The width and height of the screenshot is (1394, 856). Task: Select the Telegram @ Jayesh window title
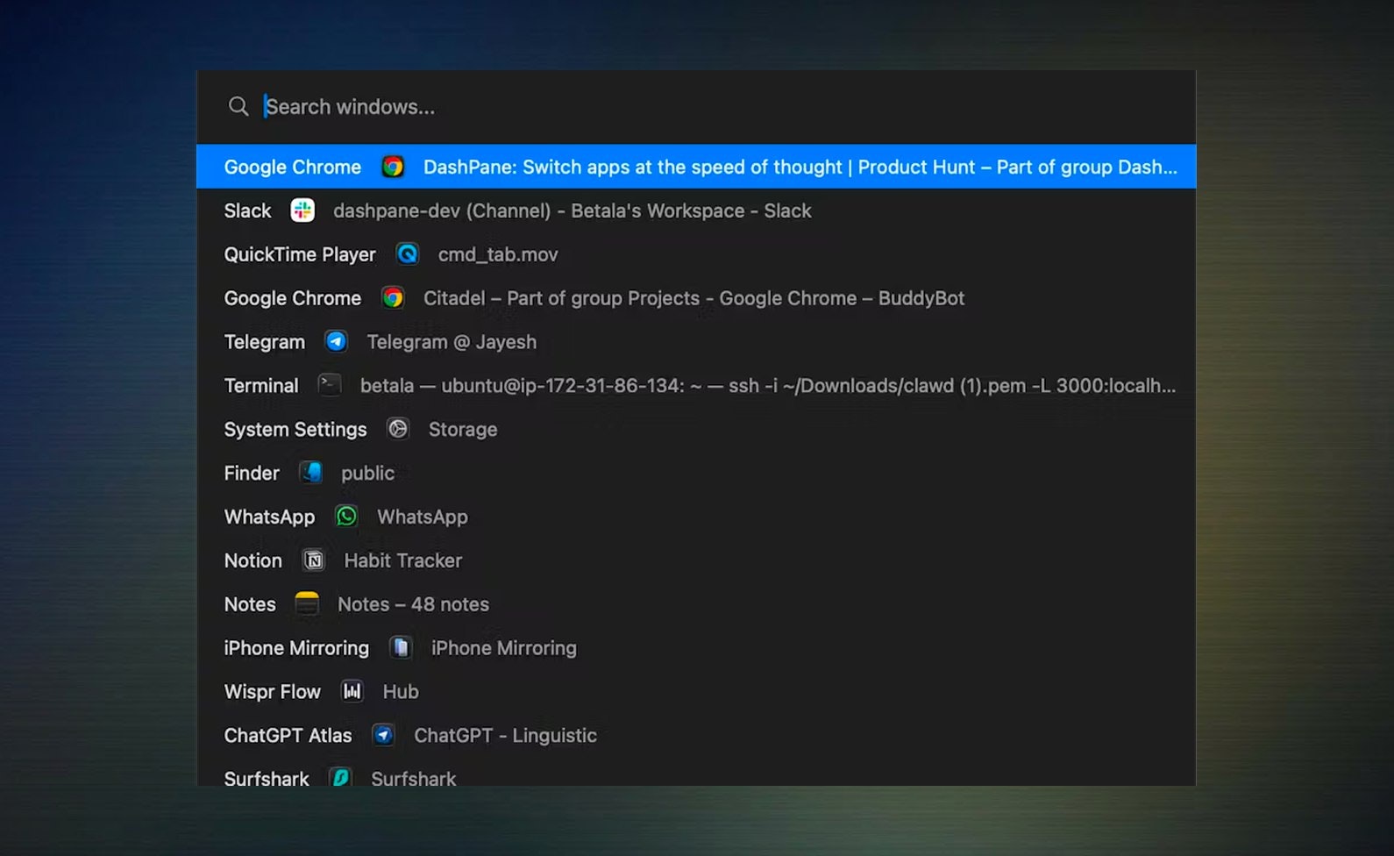[x=452, y=342]
